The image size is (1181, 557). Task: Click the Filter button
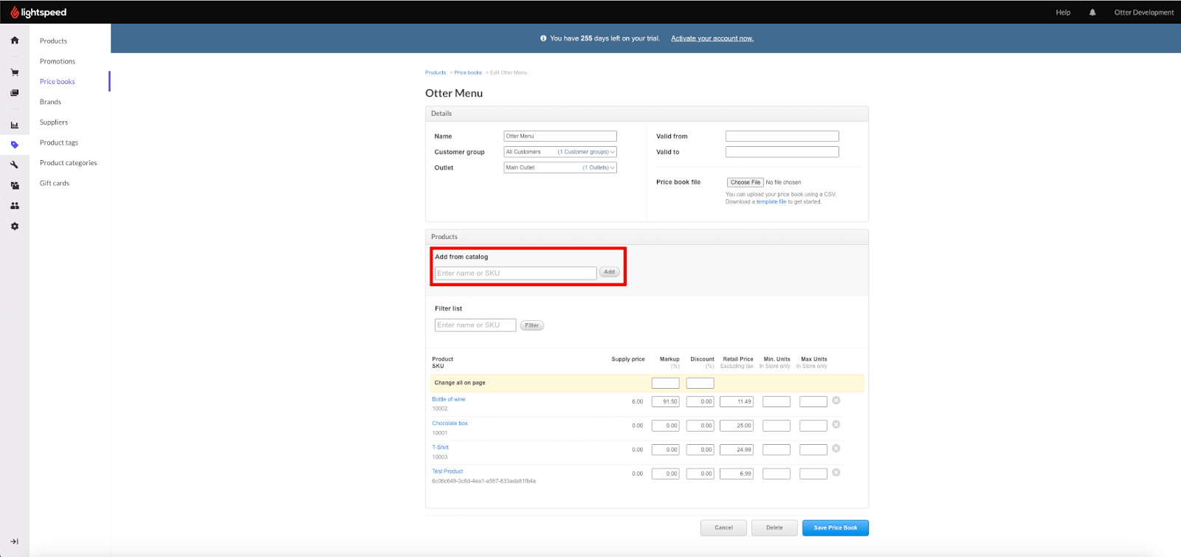coord(531,325)
